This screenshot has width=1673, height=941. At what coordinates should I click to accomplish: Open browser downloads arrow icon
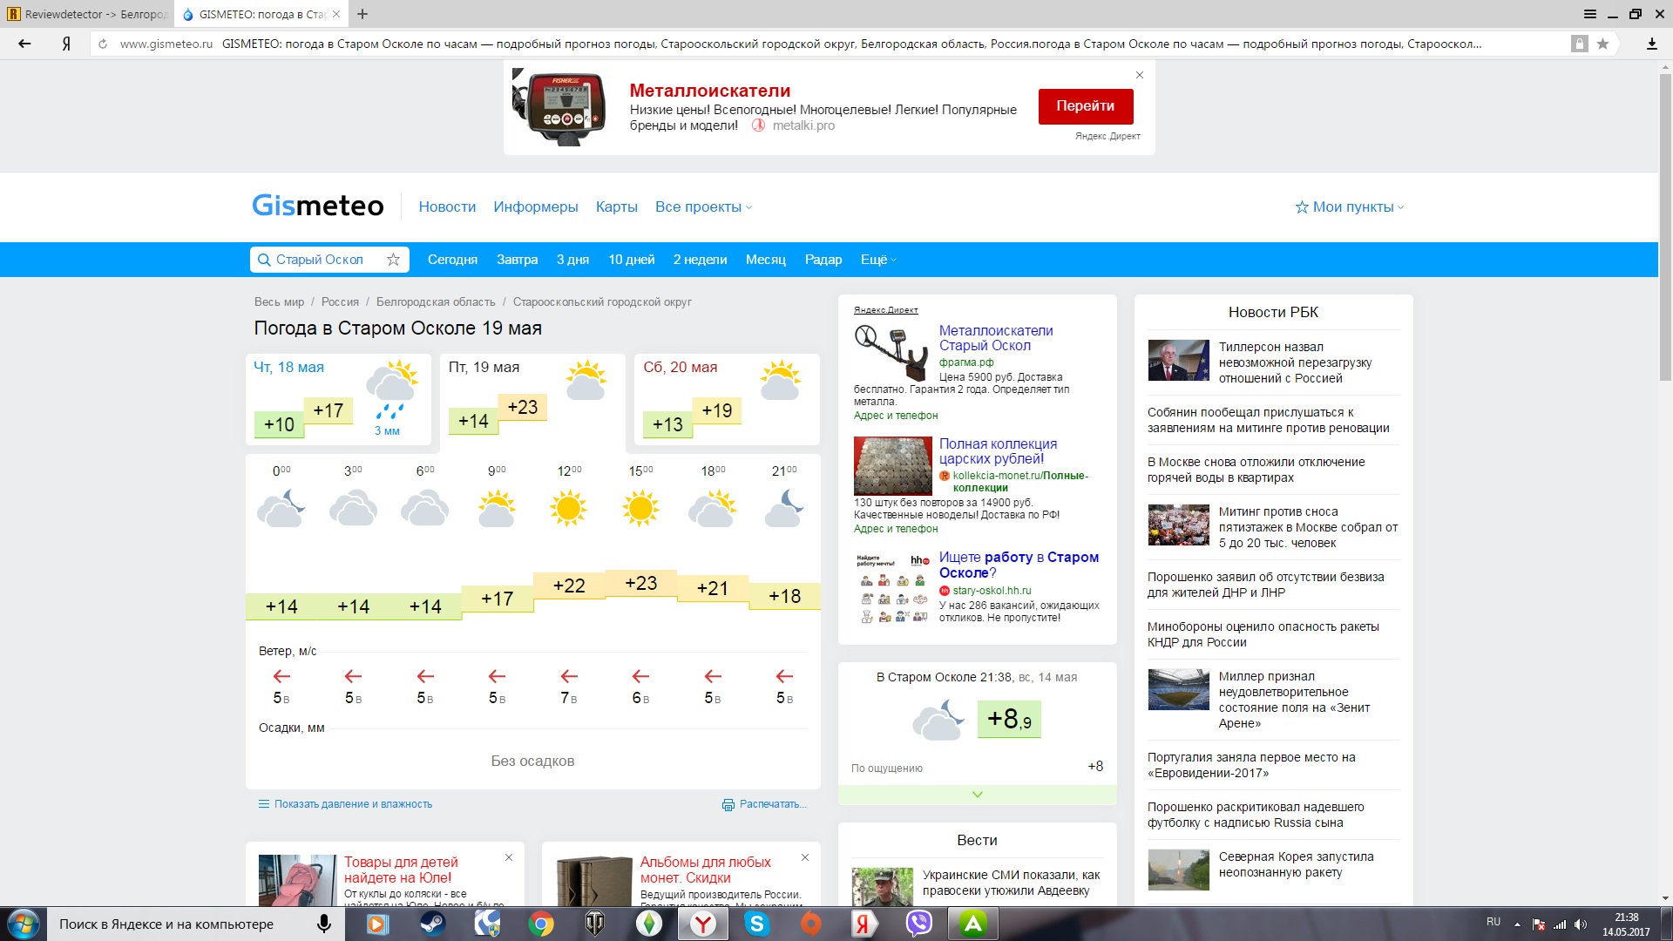coord(1651,44)
